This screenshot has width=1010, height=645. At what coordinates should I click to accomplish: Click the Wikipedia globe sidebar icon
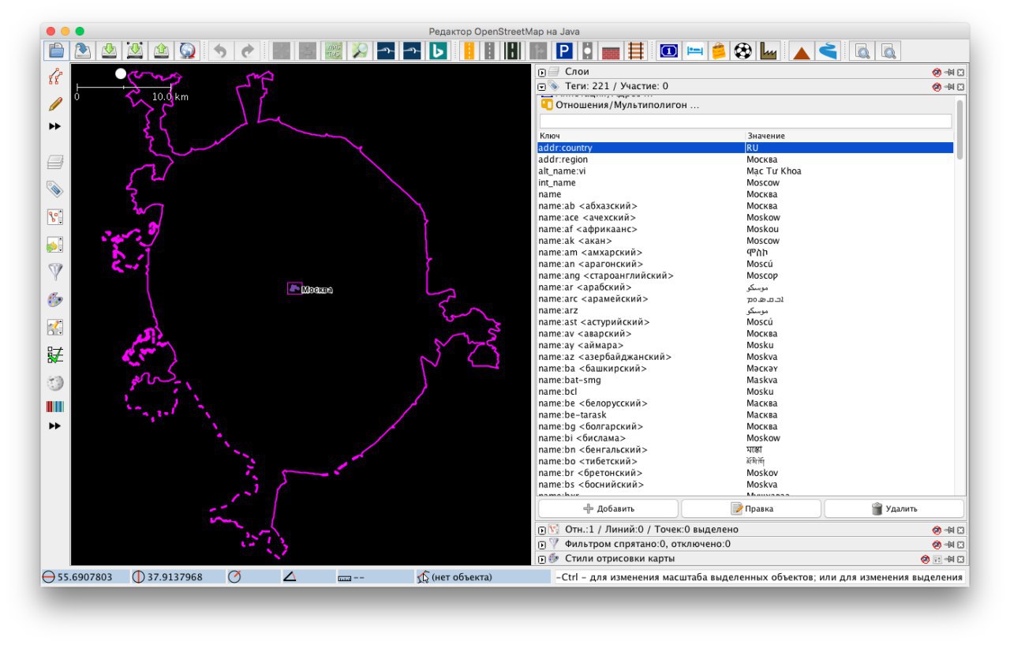[x=54, y=383]
